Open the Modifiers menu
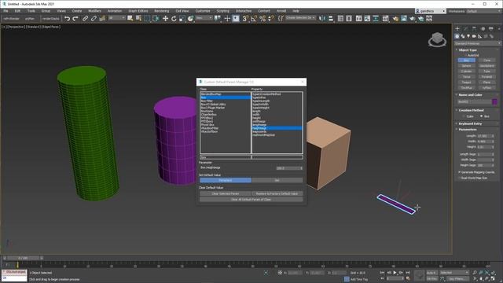This screenshot has height=283, width=503. 94,11
